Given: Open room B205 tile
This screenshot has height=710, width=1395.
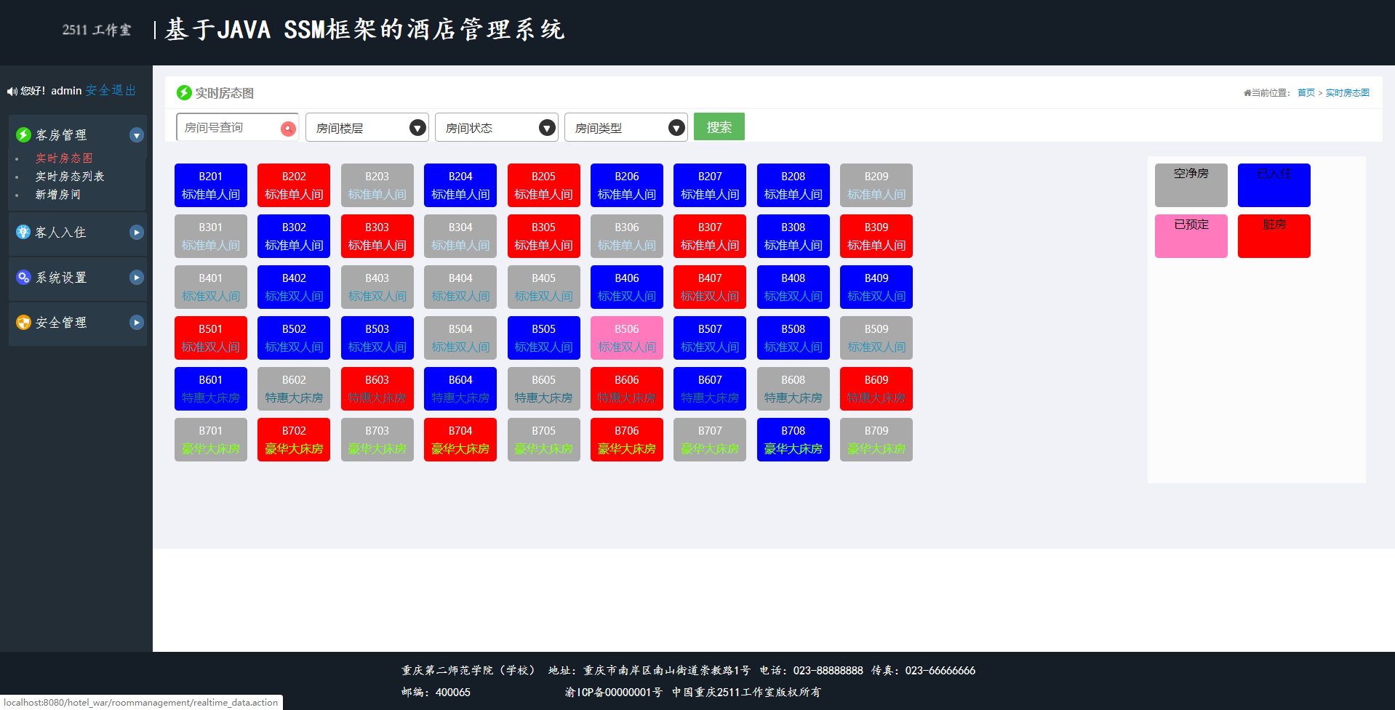Looking at the screenshot, I should pyautogui.click(x=544, y=185).
